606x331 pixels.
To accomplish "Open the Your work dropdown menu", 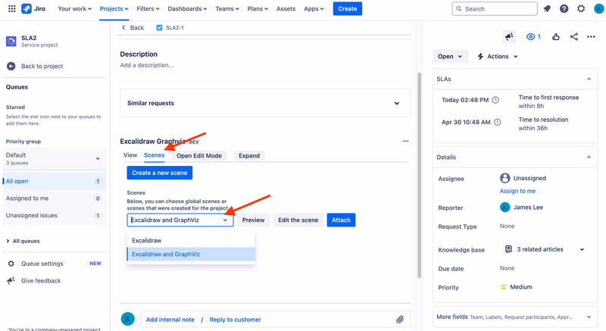I will click(x=74, y=8).
